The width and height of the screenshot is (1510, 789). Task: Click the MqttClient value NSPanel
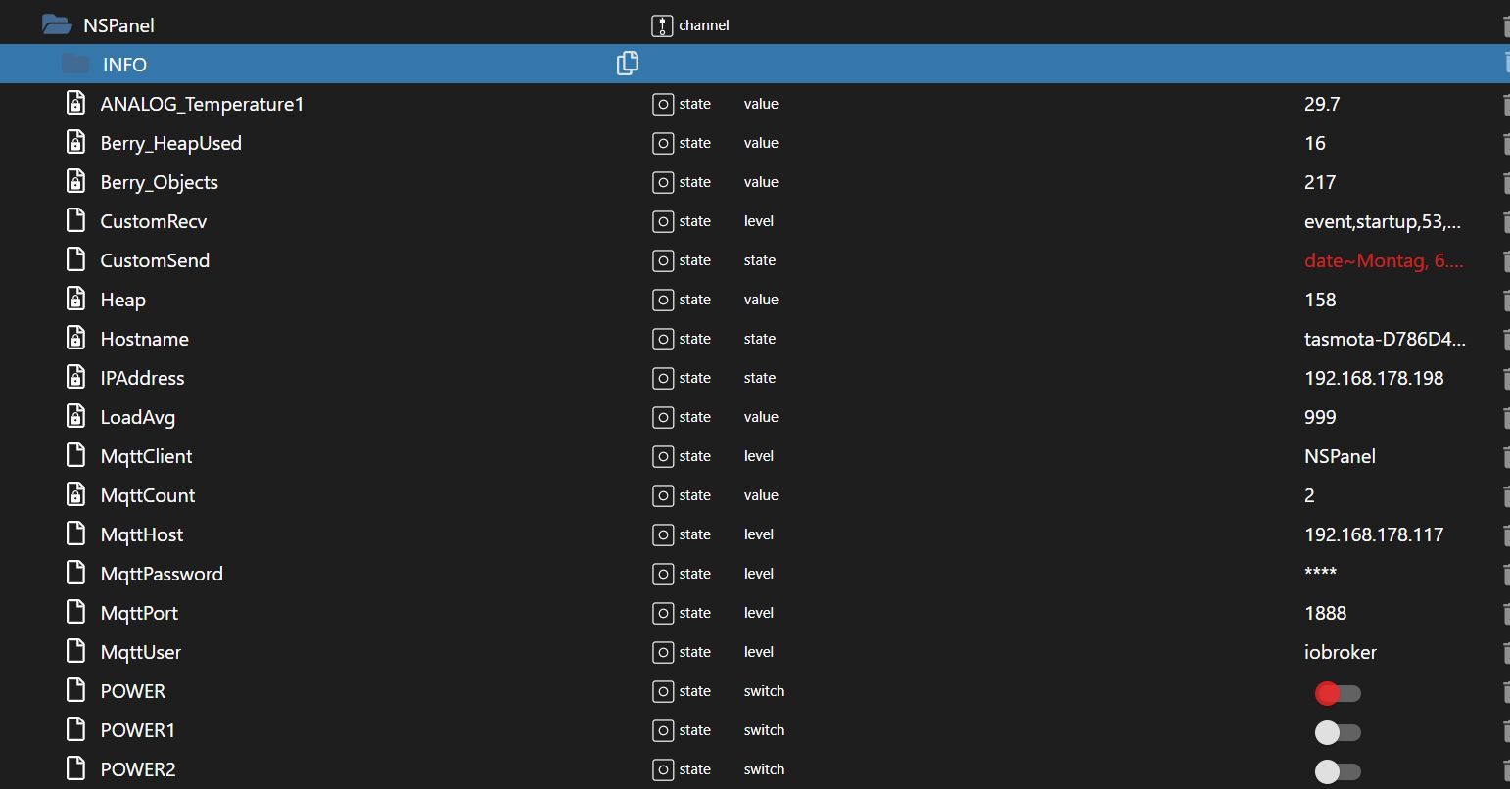[x=1340, y=456]
